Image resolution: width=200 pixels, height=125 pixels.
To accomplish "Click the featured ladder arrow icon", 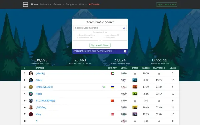I will point(125,51).
